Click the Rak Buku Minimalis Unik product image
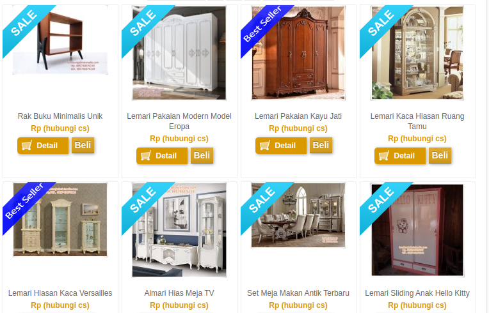 60,40
